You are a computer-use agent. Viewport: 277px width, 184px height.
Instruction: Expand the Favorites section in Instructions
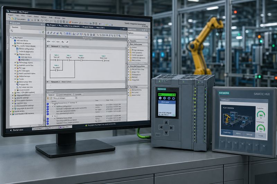pyautogui.click(x=128, y=41)
